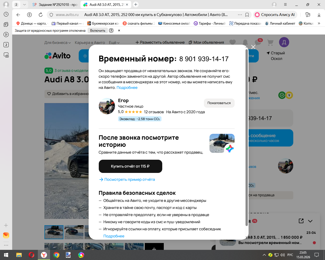Click the 'Спросить Алису AI' button
This screenshot has width=325, height=260.
275,15
